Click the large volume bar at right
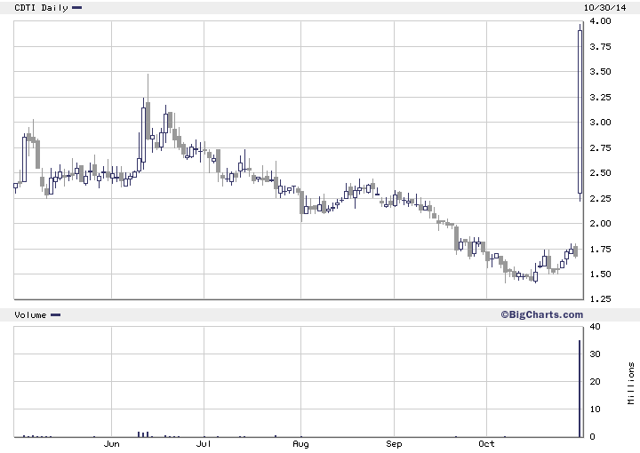 point(580,388)
